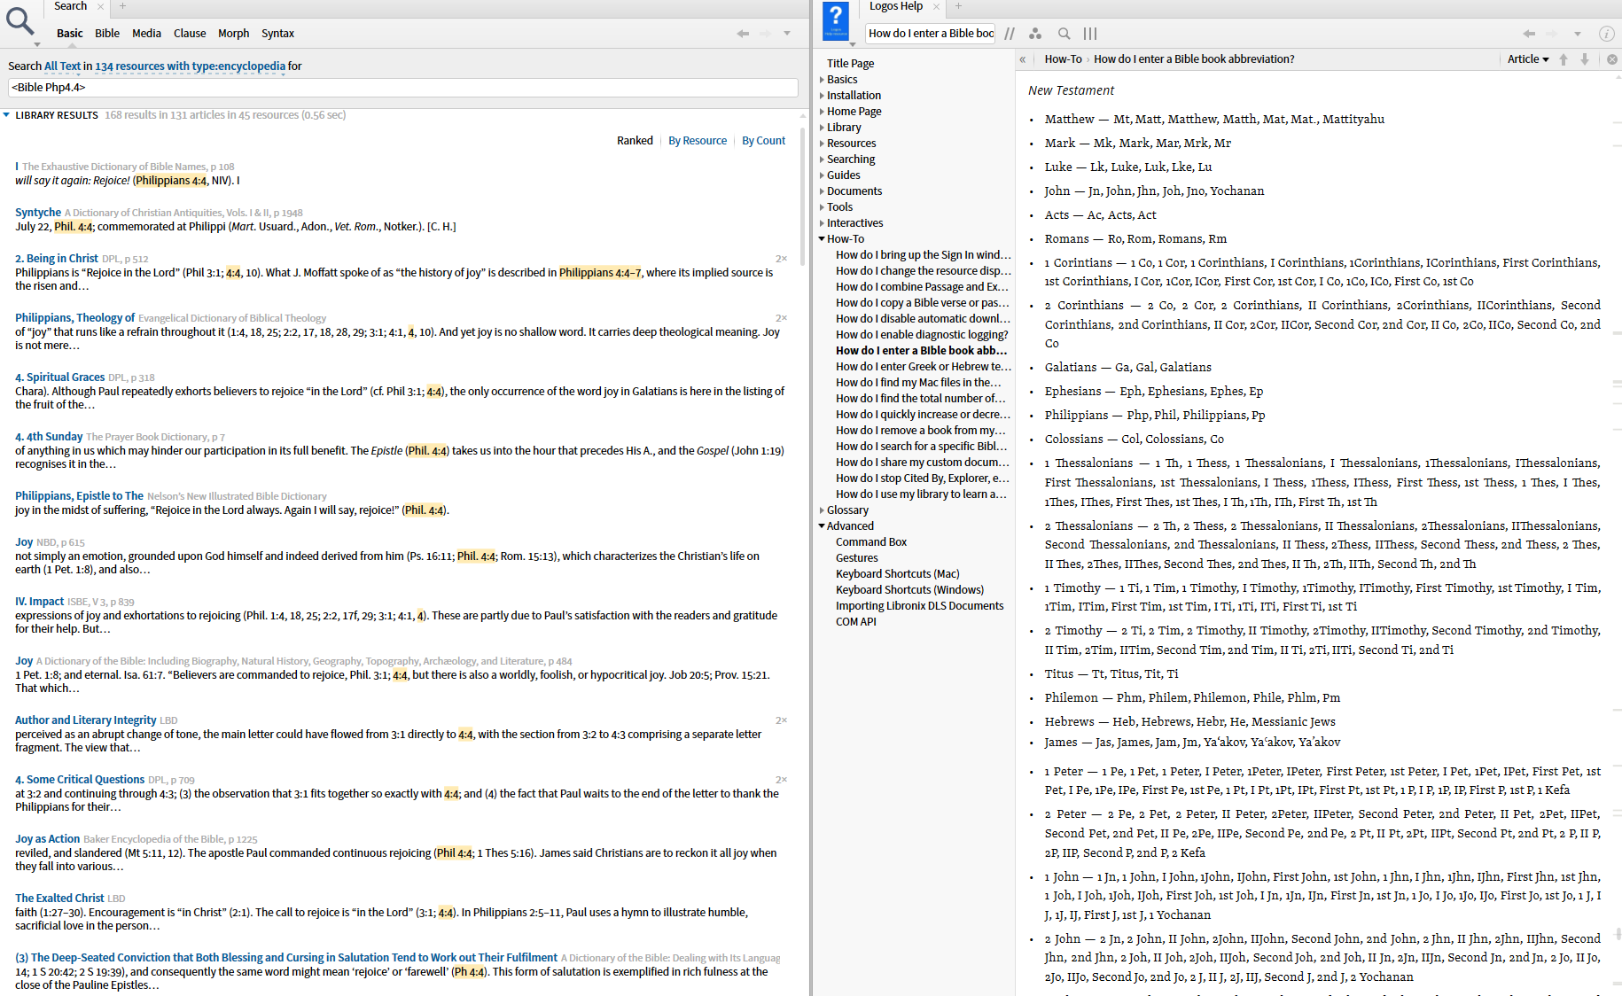Open 'Joy as Action' search result
Viewport: 1622px width, 996px height.
coord(47,839)
